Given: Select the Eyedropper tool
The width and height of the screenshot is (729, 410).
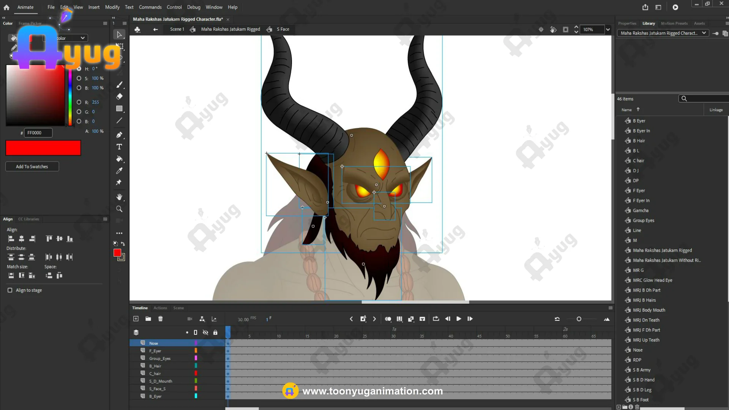Looking at the screenshot, I should 119,171.
